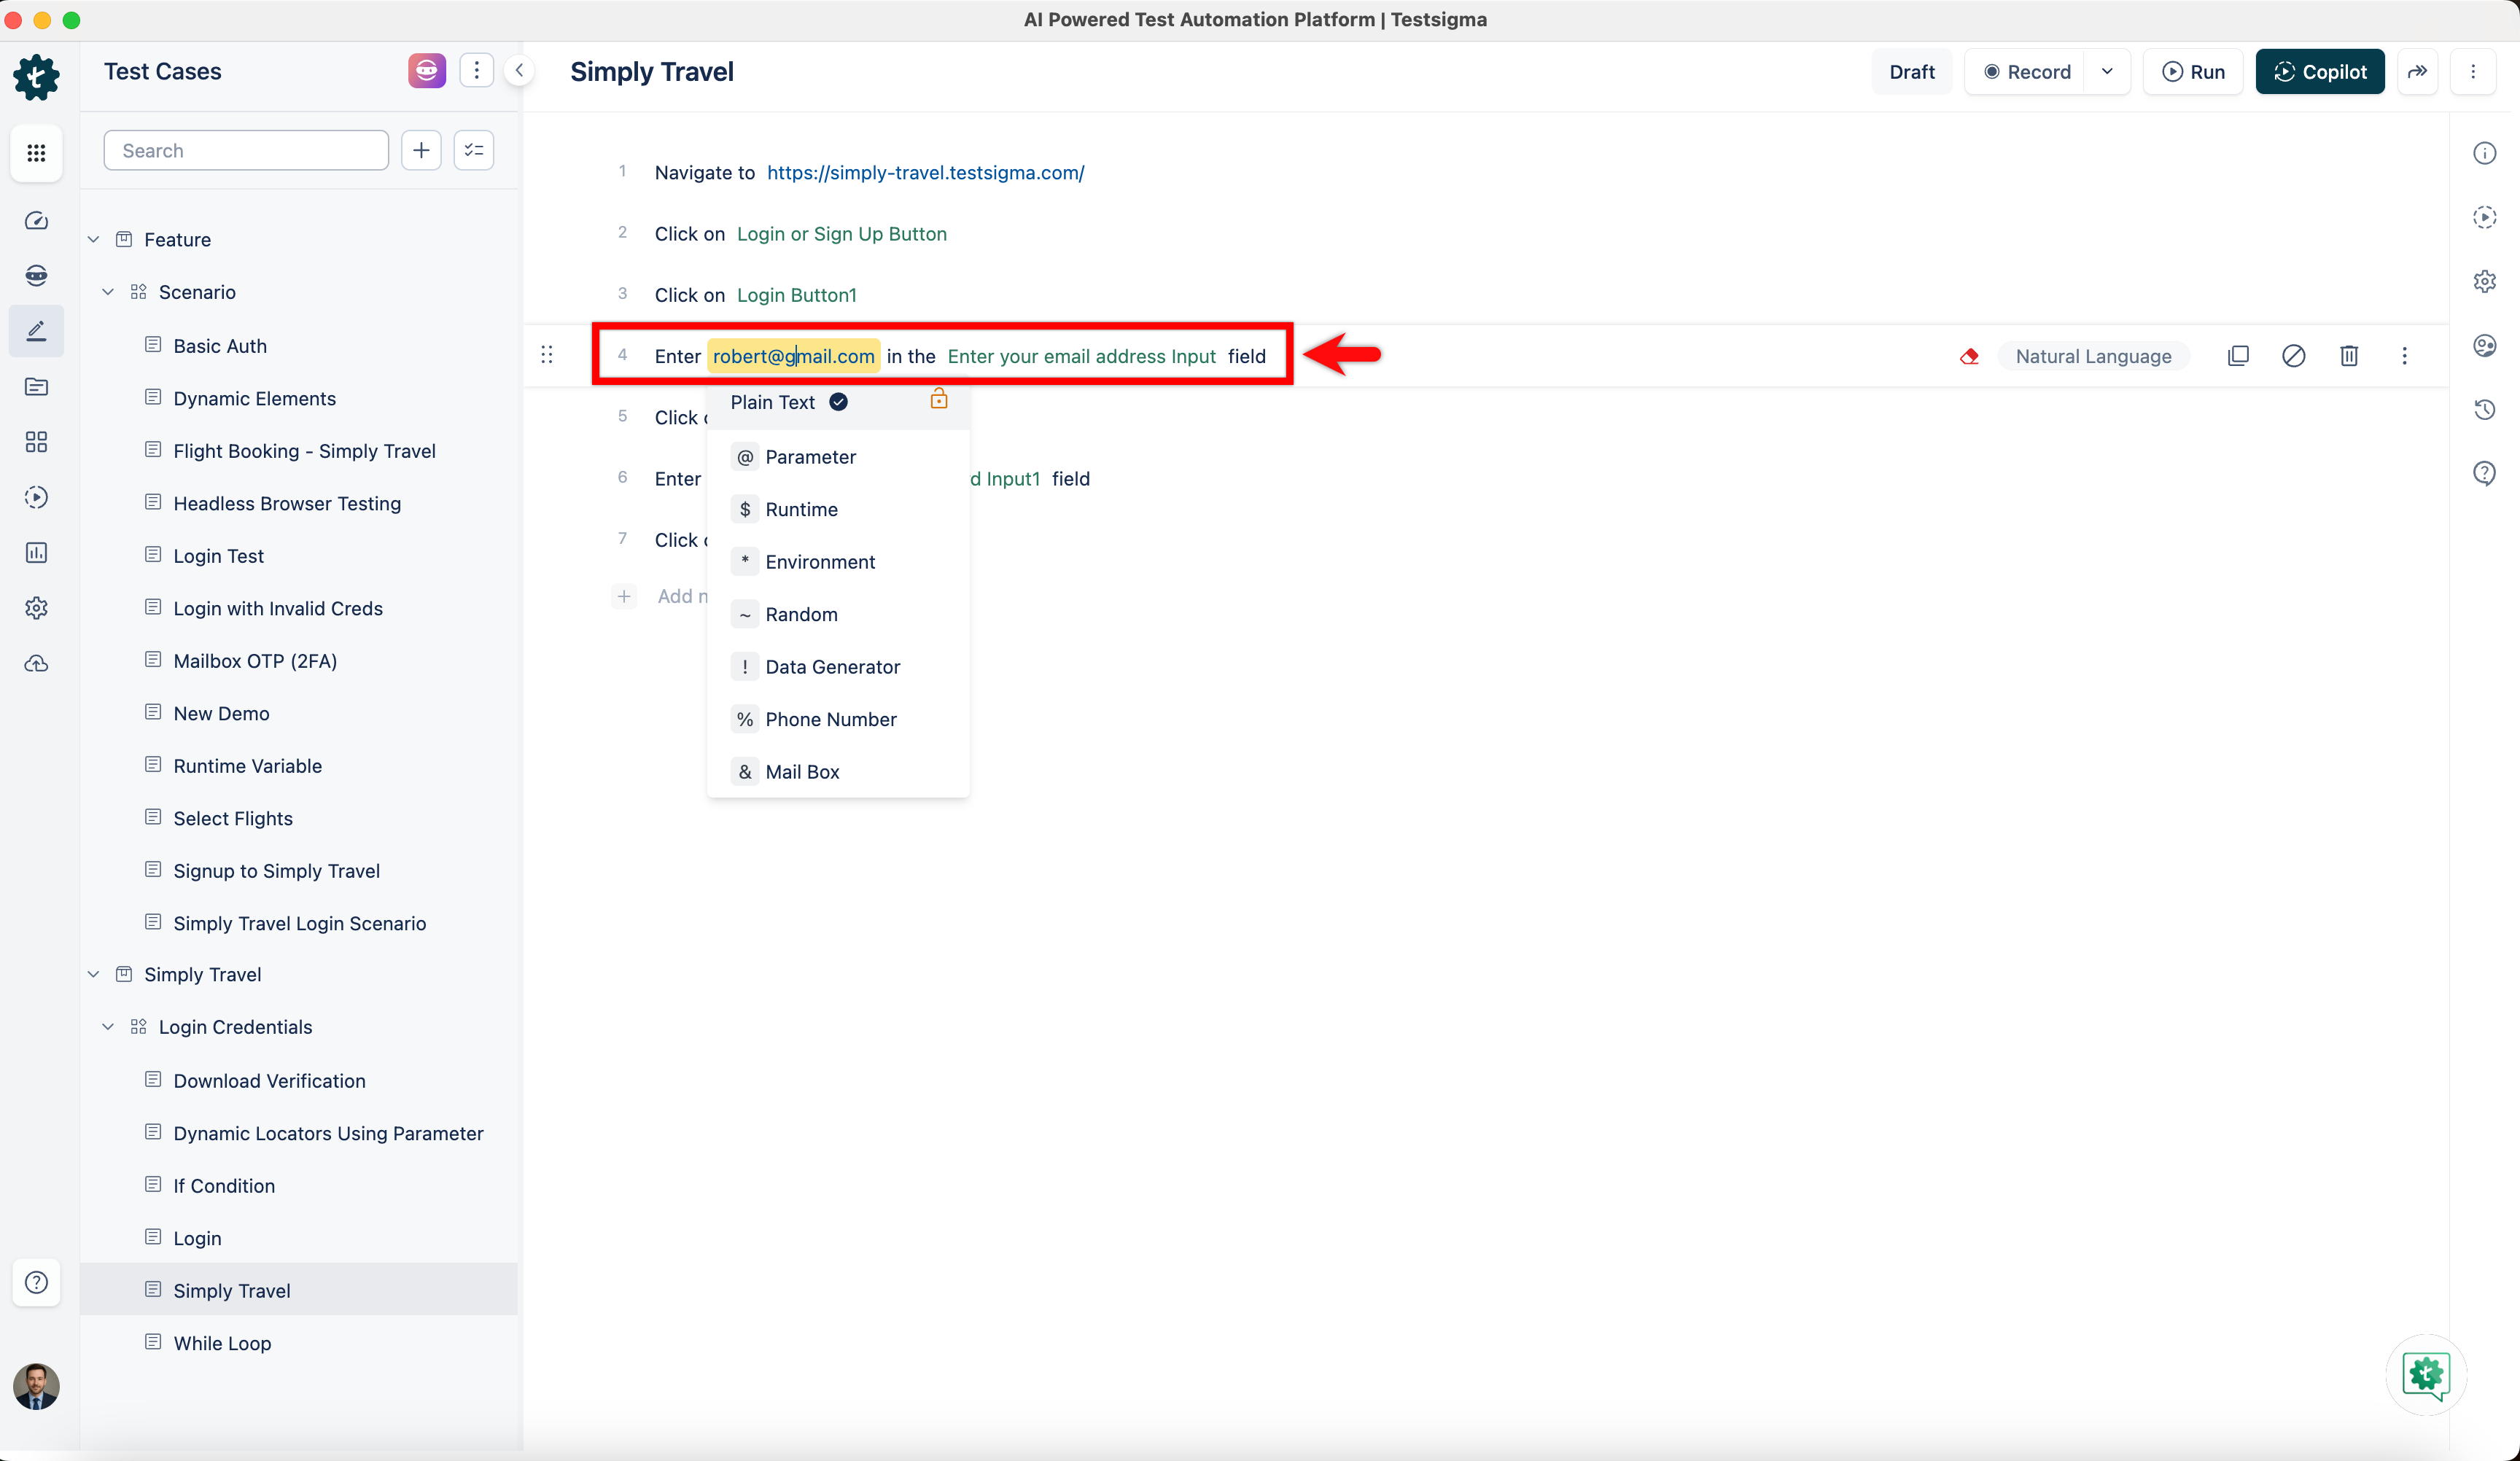Open the Test Cases kebab menu
This screenshot has height=1461, width=2520.
click(477, 71)
